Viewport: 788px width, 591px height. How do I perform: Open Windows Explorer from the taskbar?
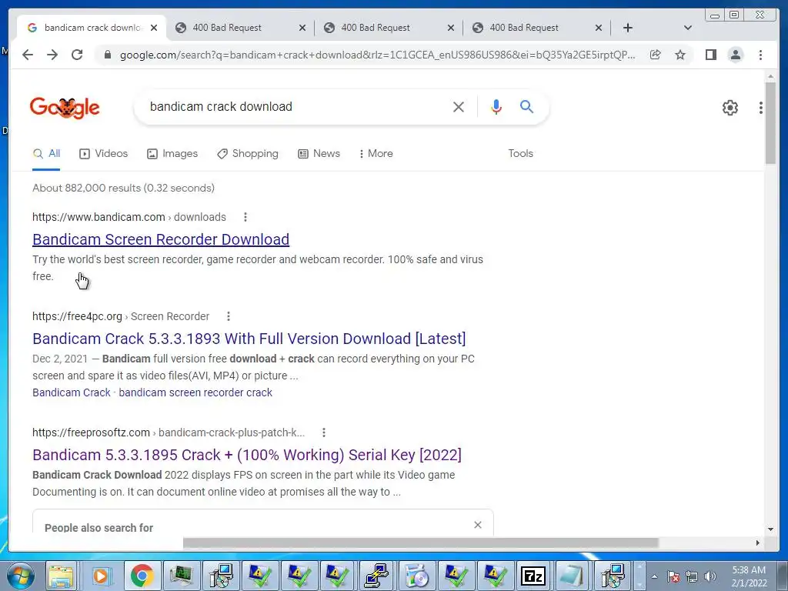tap(62, 576)
